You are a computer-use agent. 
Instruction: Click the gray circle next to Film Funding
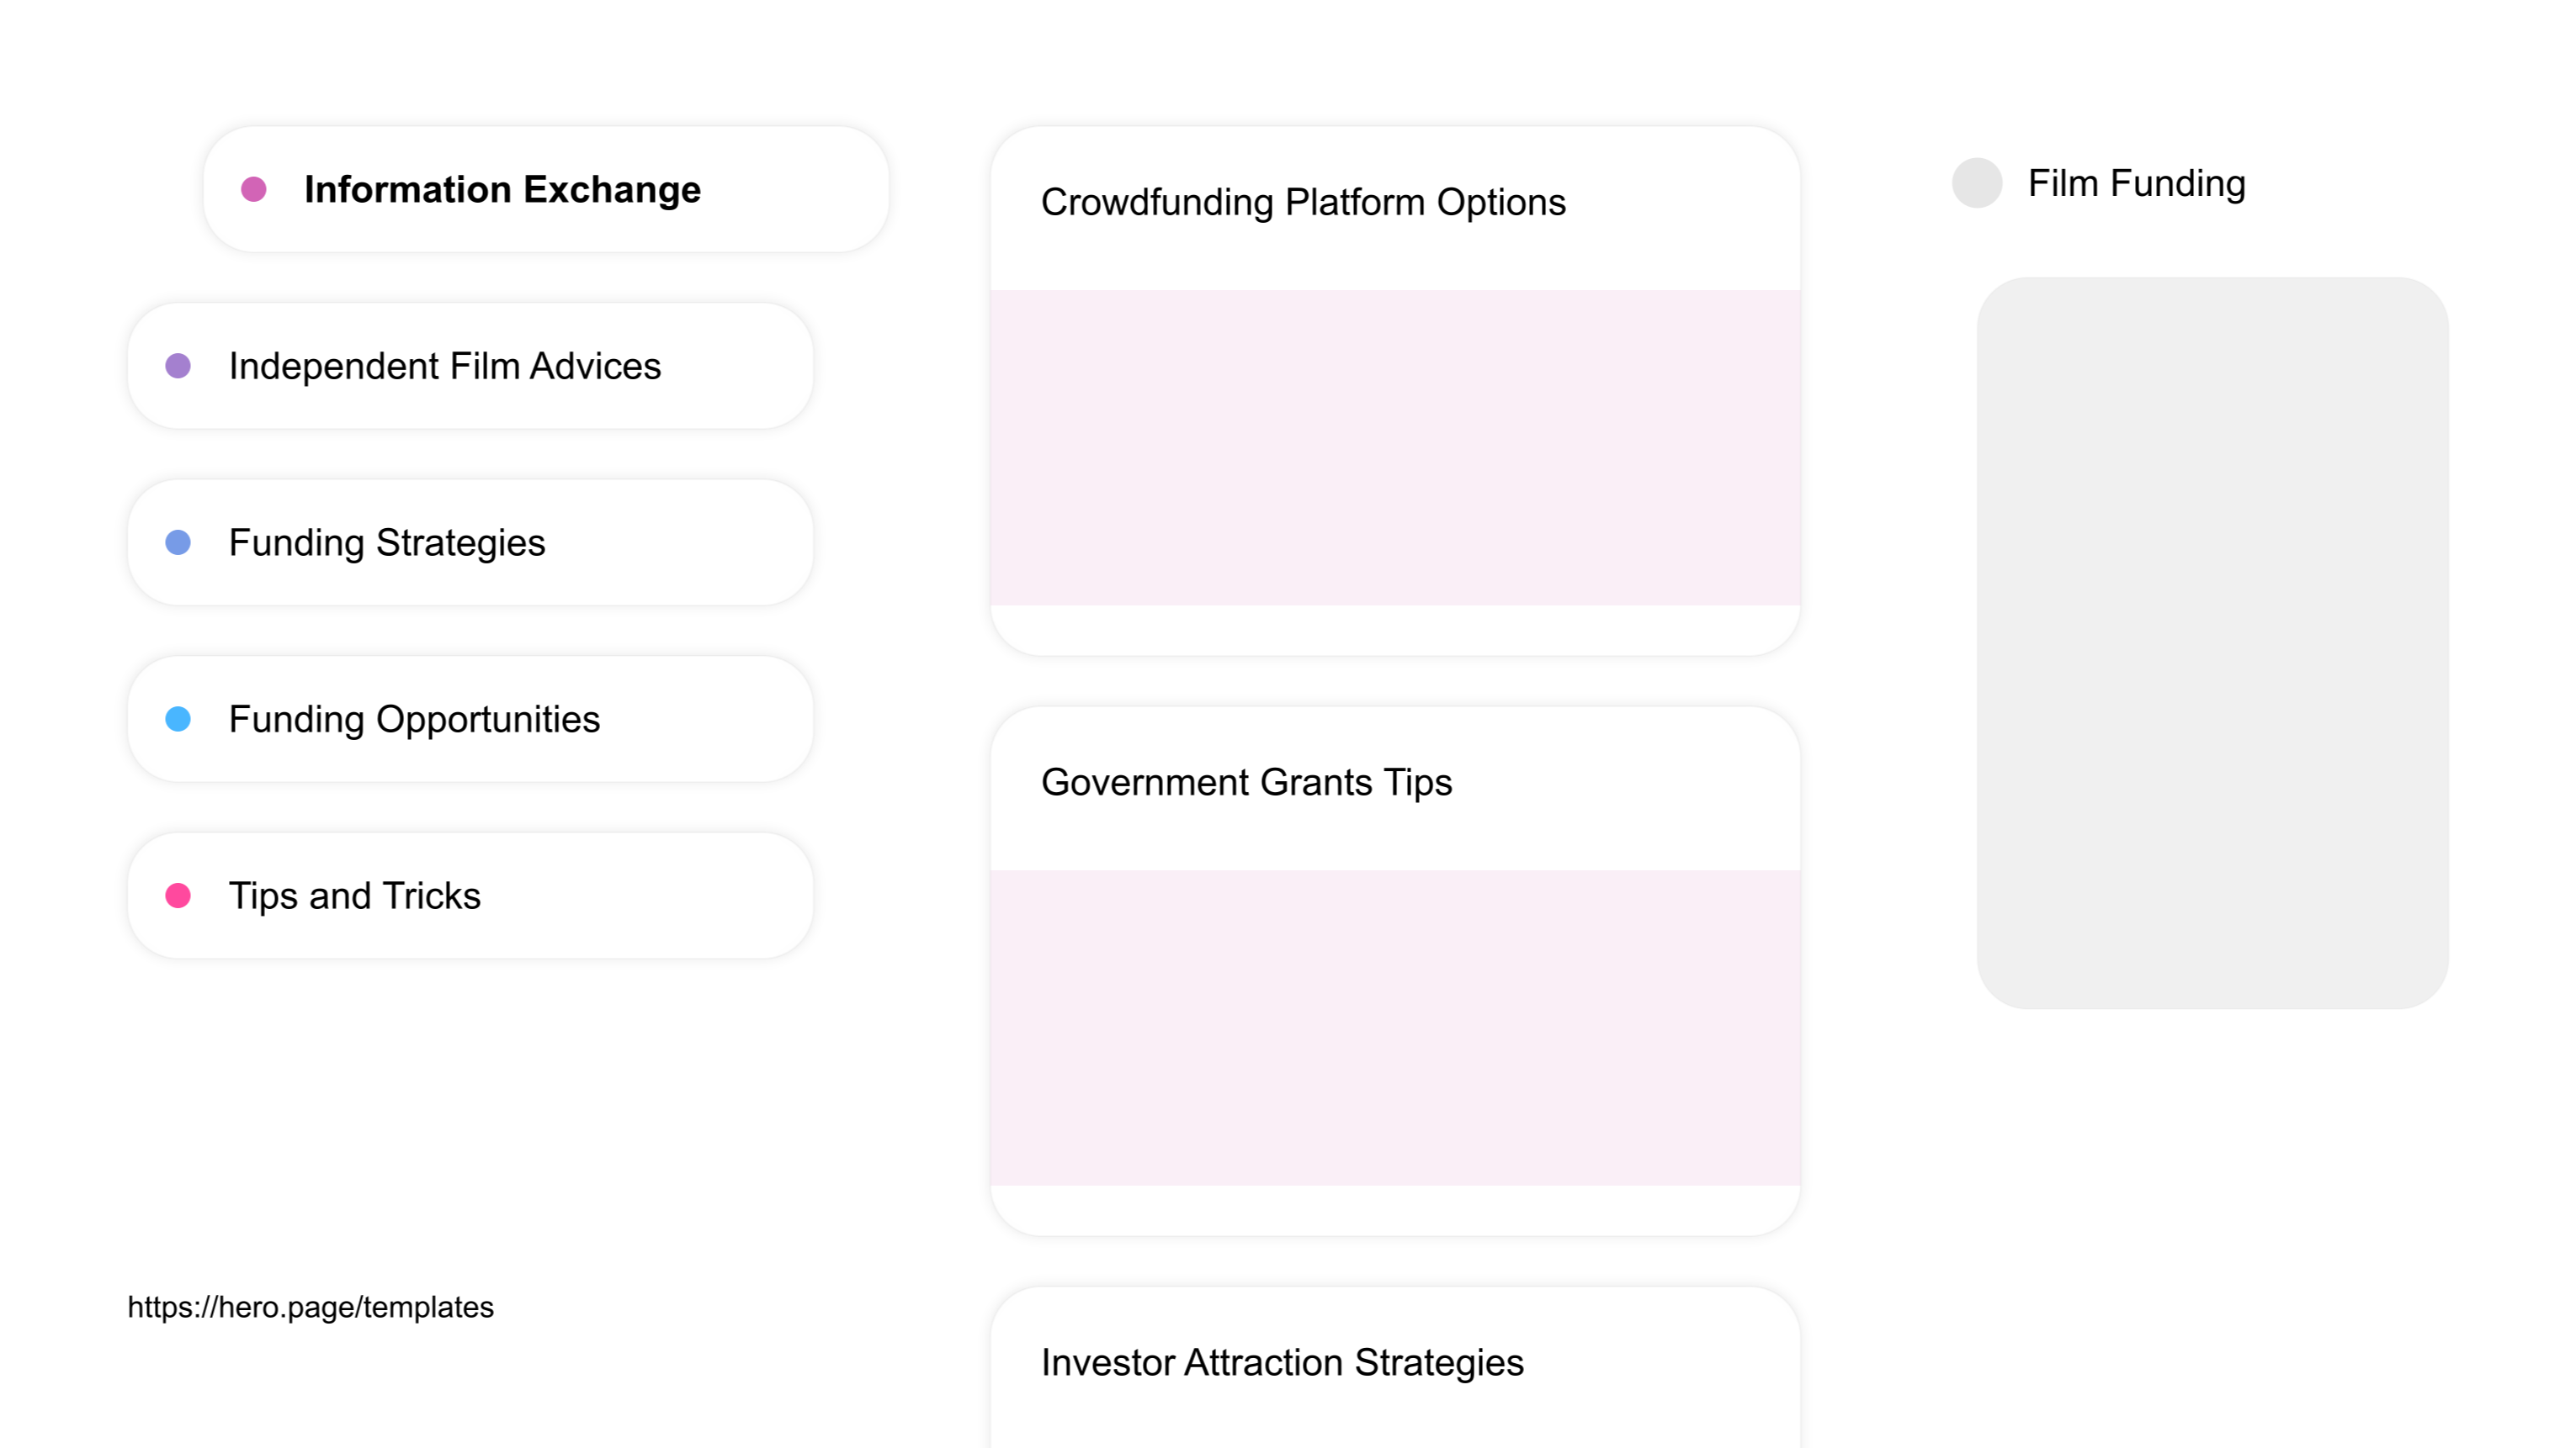point(1977,182)
